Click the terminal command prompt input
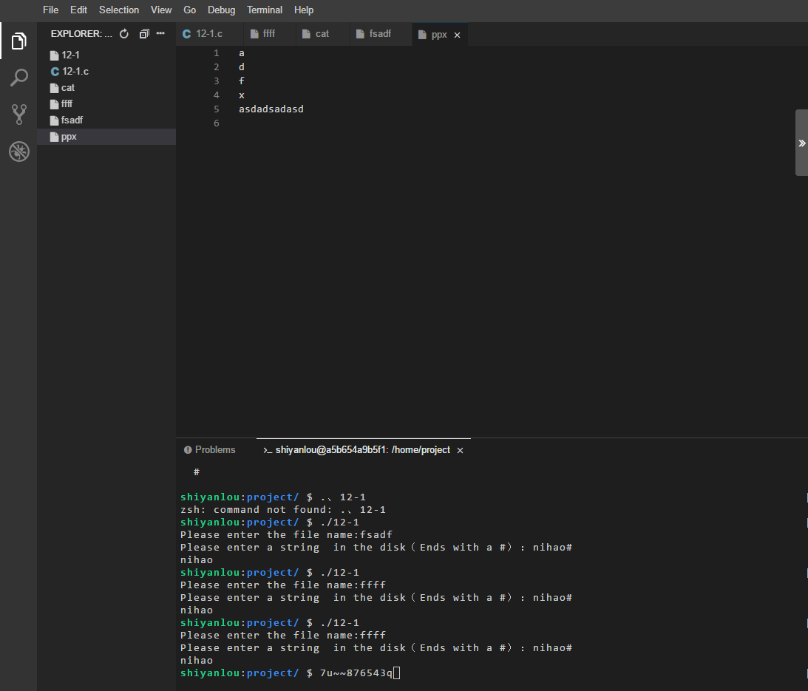 (x=397, y=673)
